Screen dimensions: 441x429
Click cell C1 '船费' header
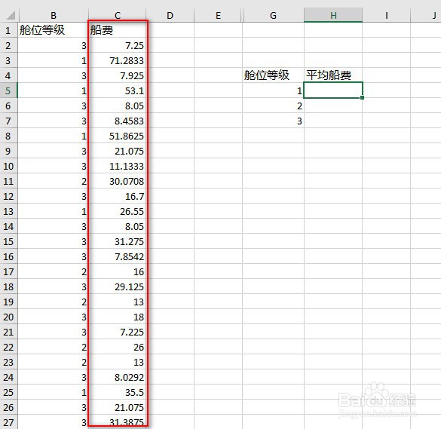pos(118,30)
